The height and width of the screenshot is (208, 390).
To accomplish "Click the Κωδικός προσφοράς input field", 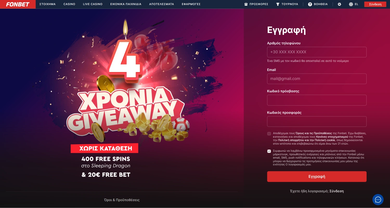I will click(x=317, y=121).
